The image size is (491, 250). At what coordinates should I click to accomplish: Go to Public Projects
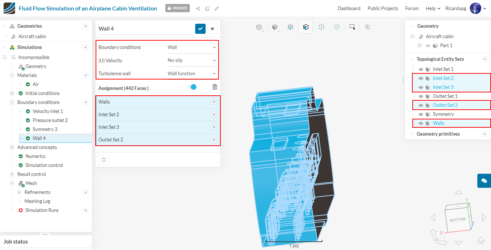point(383,8)
